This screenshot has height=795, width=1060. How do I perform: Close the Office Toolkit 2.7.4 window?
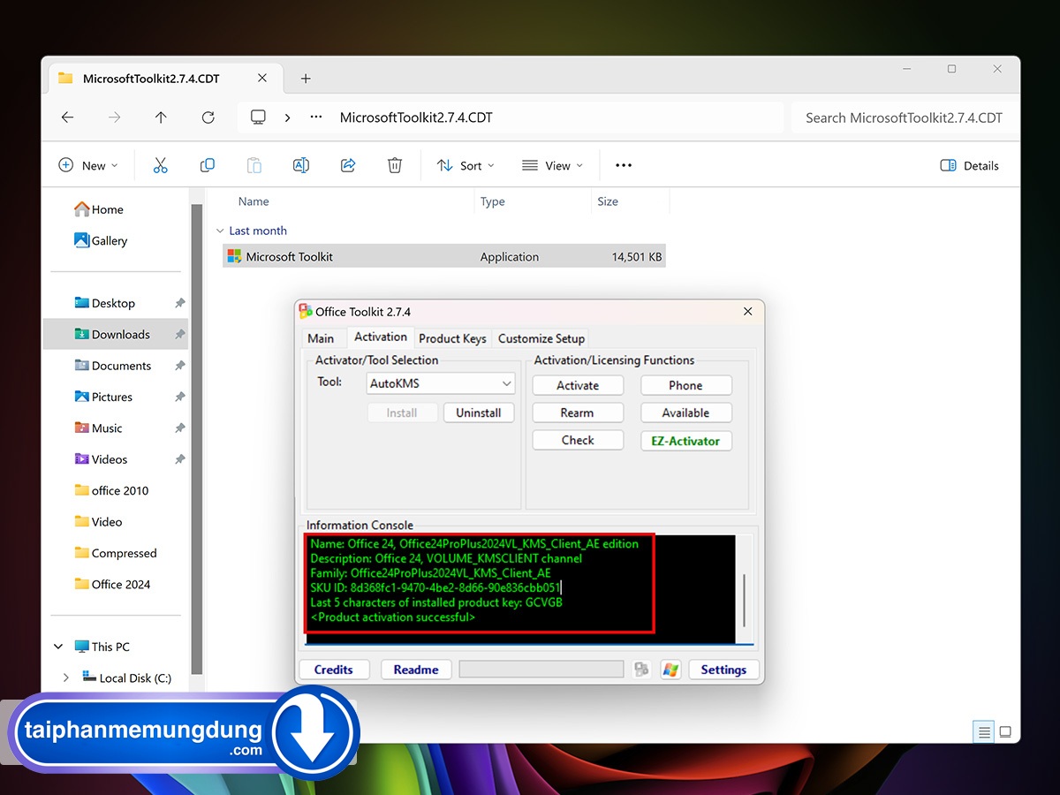pyautogui.click(x=747, y=311)
